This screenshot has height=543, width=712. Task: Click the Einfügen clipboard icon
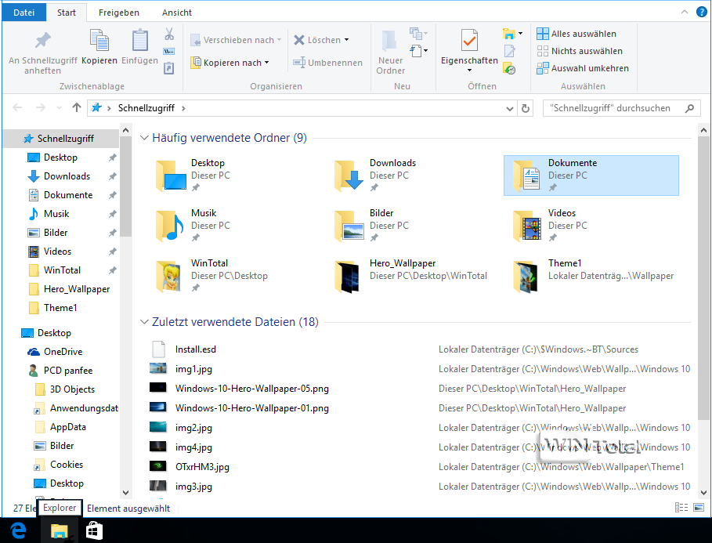pyautogui.click(x=140, y=41)
